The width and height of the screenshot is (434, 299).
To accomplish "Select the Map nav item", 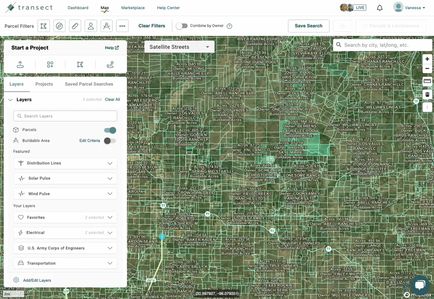I will pyautogui.click(x=105, y=8).
